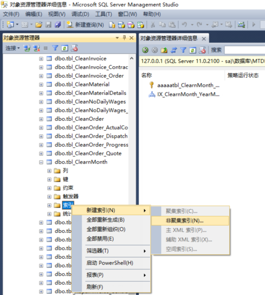Screen dimensions: 265x295
Task: Open the 连接 dropdown in Object Explorer
Action: pyautogui.click(x=13, y=48)
